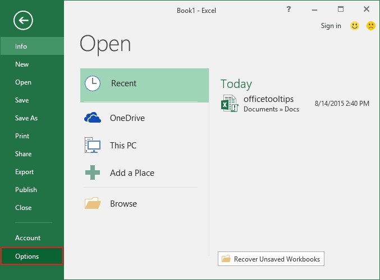Select Export in the backstage menu
380x280 pixels.
[x=25, y=172]
